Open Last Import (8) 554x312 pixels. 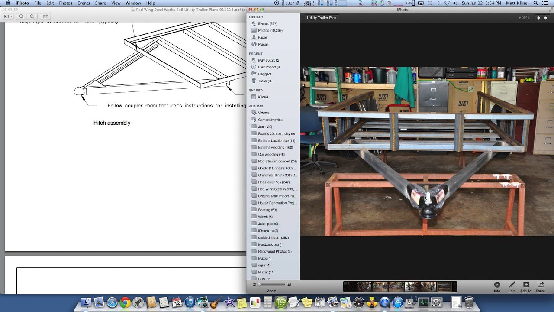click(x=269, y=67)
